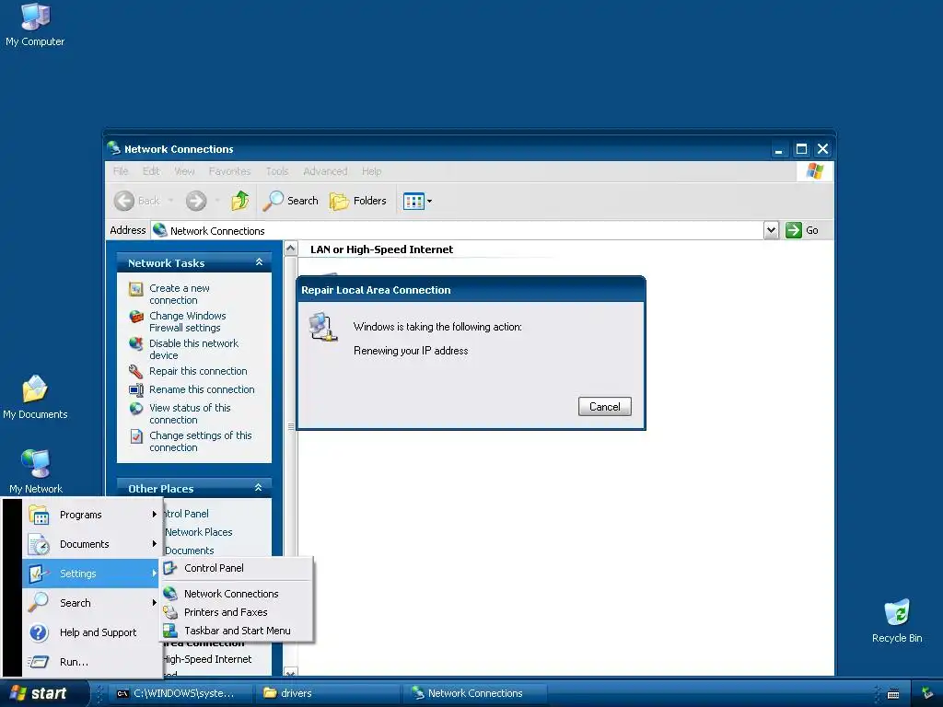943x707 pixels.
Task: Click the View status globe icon
Action: point(136,408)
